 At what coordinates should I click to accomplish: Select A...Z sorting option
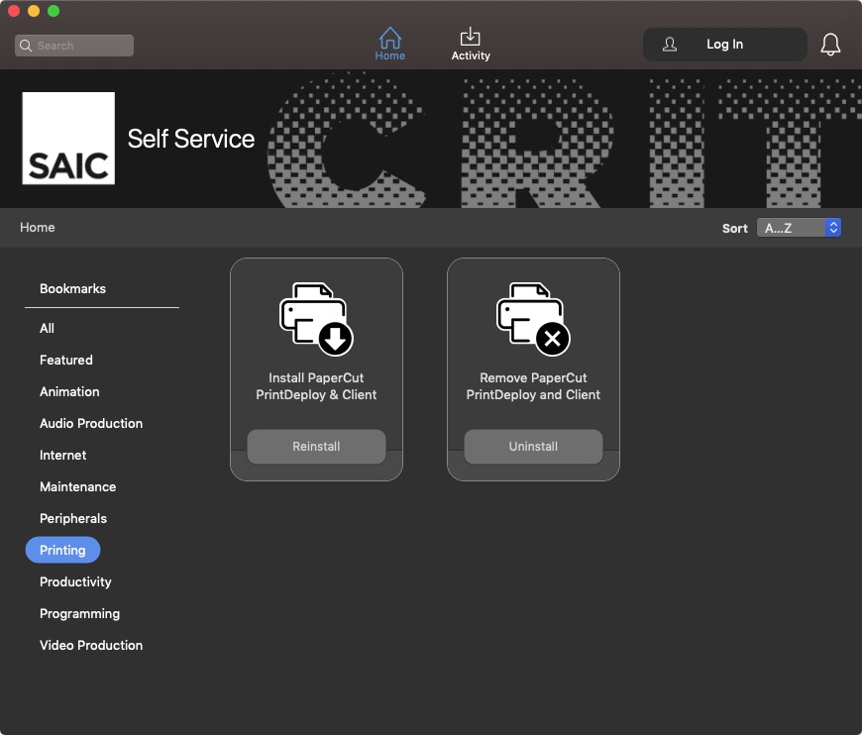[788, 228]
